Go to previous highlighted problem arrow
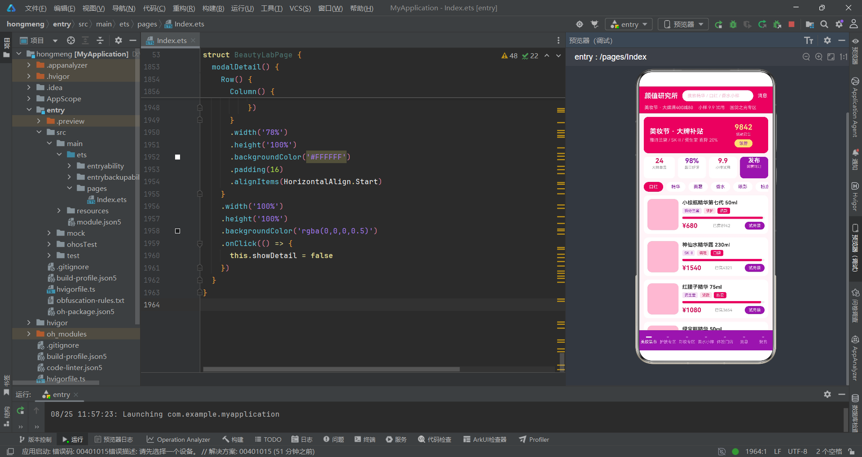 547,56
